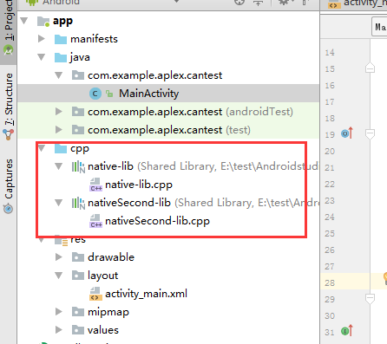This screenshot has height=344, width=387.
Task: Click the cpp folder icon
Action: point(61,148)
